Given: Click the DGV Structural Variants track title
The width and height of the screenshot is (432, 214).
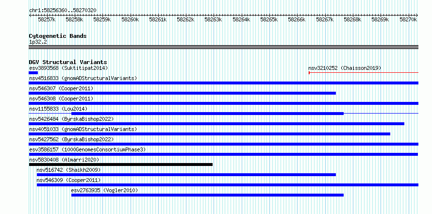Looking at the screenshot, I should [68, 62].
